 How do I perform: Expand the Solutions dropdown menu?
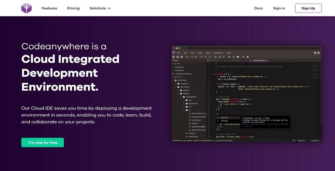tap(100, 8)
